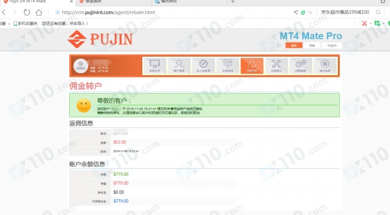
Task: Click the red scissors screenshot icon
Action: tap(364, 23)
